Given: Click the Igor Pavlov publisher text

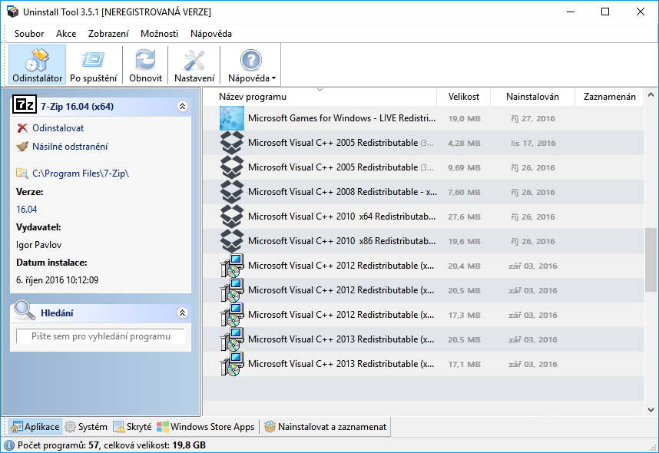Looking at the screenshot, I should click(x=38, y=245).
